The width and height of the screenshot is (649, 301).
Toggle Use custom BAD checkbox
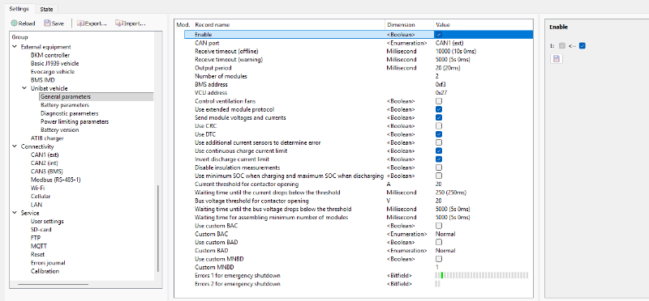coord(439,242)
